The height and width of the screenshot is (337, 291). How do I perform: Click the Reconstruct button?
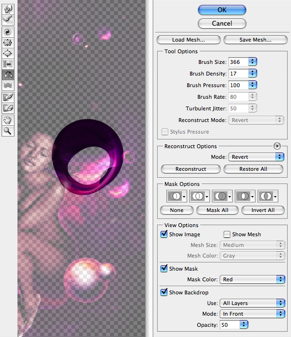coord(191,169)
